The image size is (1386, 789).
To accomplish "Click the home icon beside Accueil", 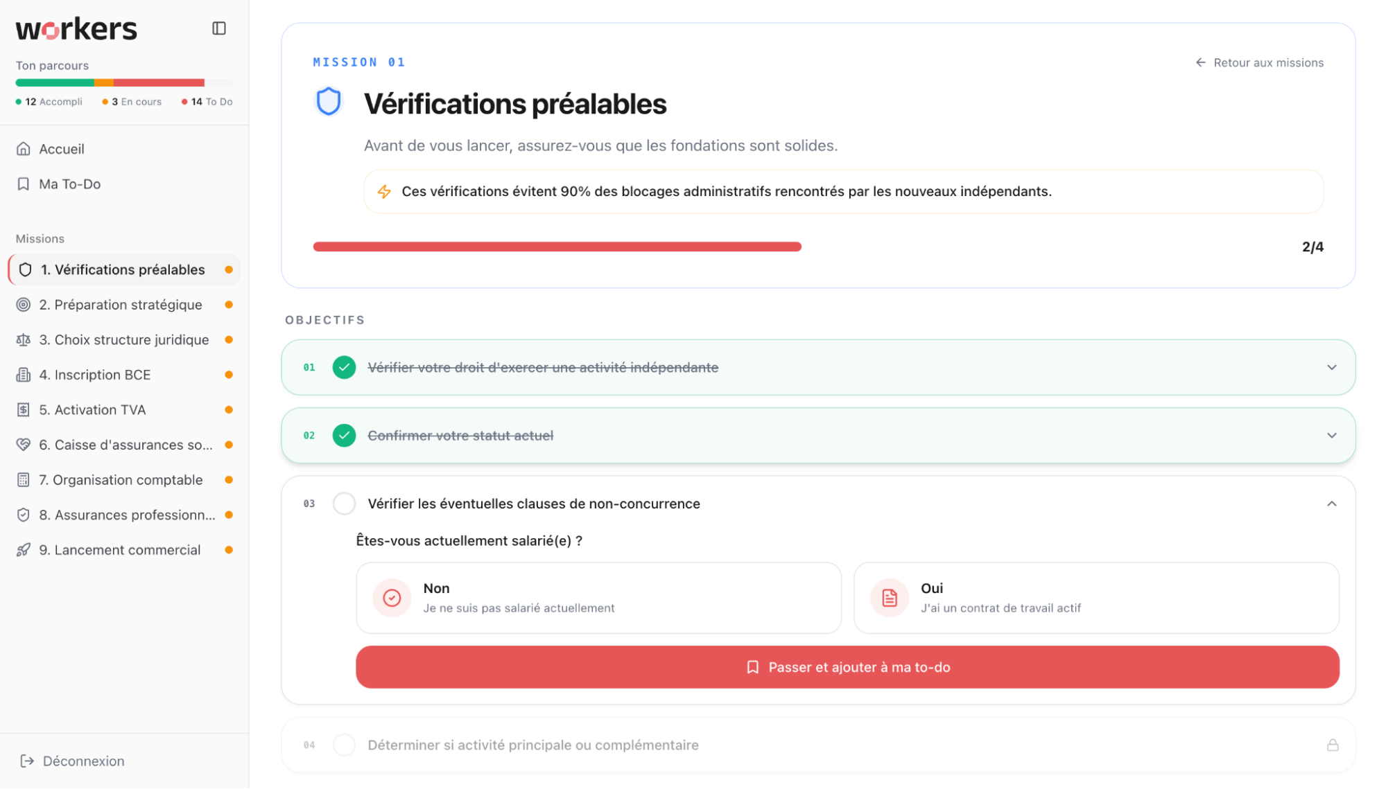I will click(x=24, y=149).
